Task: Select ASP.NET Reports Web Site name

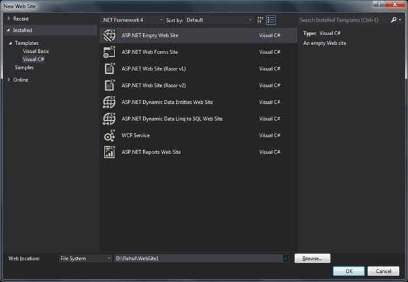Action: click(x=151, y=152)
